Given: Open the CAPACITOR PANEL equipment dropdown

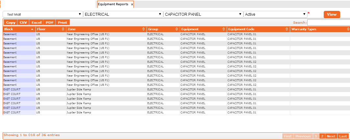Looking at the screenshot, I should tap(203, 14).
